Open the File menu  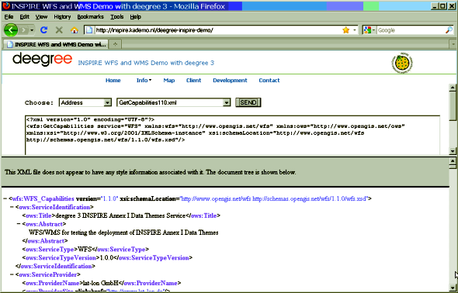[9, 17]
